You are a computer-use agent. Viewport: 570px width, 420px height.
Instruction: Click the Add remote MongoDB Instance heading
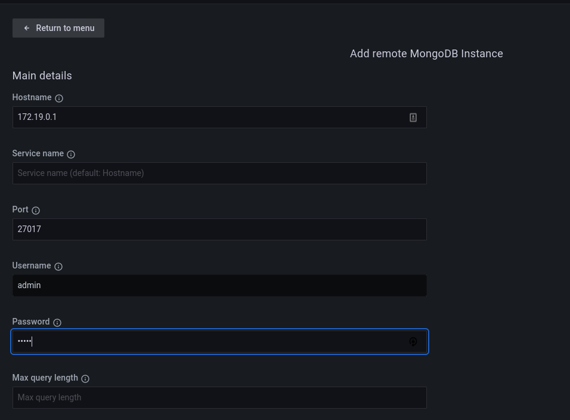click(426, 54)
